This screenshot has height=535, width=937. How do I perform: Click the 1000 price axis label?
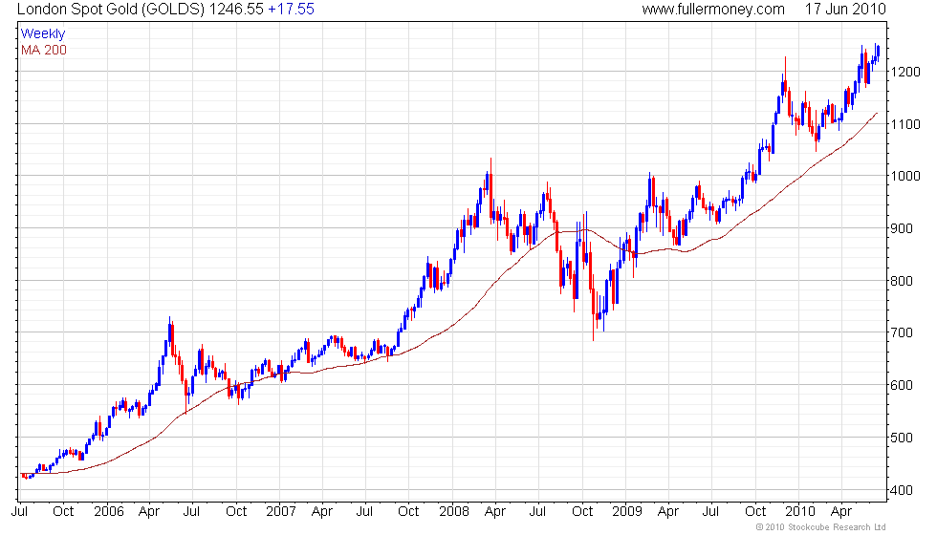point(905,176)
